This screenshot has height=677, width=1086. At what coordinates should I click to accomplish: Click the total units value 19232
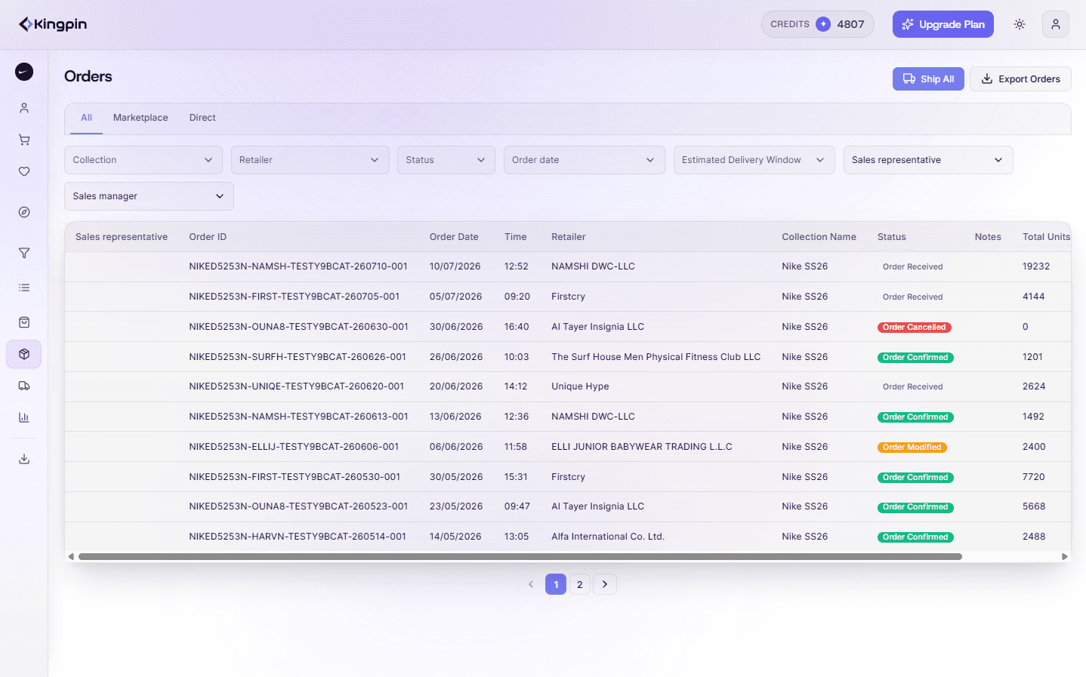pyautogui.click(x=1036, y=266)
